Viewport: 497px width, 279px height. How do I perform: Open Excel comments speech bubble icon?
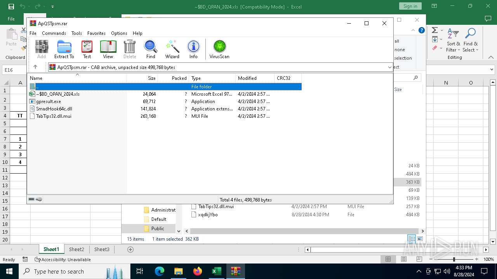(x=488, y=19)
